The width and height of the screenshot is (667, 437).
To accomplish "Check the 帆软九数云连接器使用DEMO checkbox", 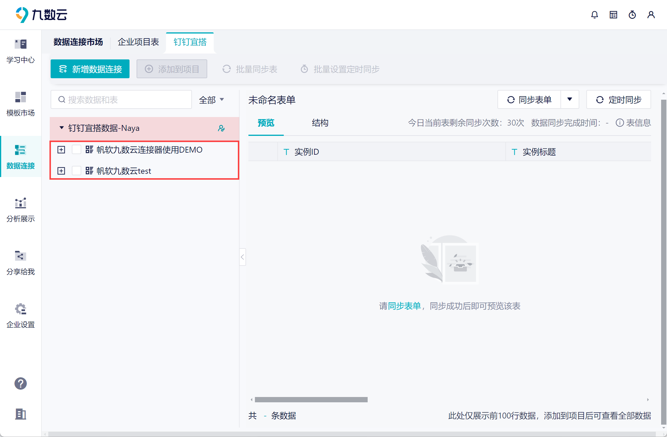I will coord(77,150).
